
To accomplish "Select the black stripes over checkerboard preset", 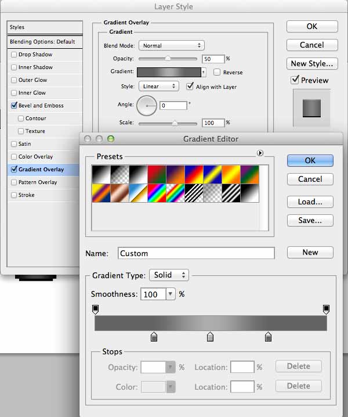I will 194,193.
